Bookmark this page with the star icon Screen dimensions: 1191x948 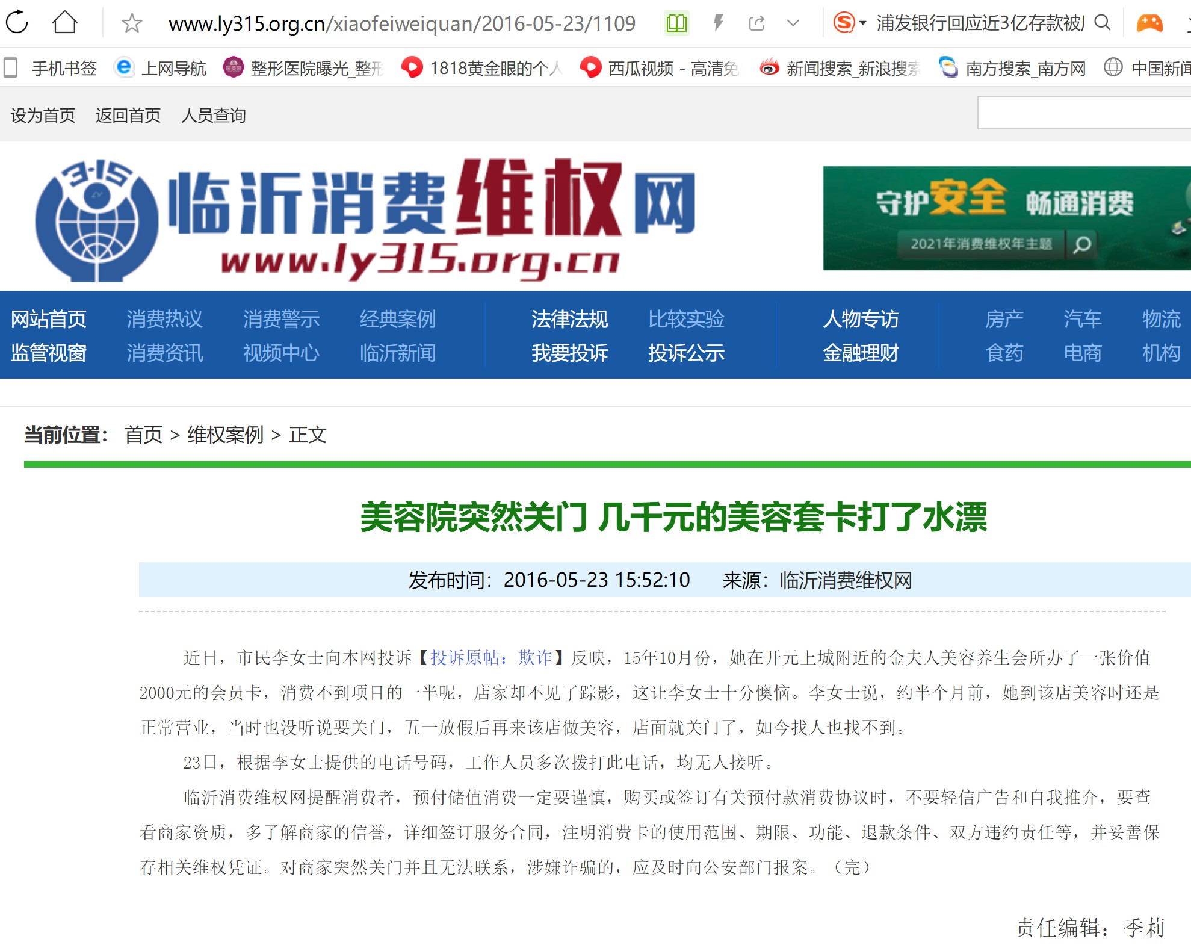(x=131, y=23)
